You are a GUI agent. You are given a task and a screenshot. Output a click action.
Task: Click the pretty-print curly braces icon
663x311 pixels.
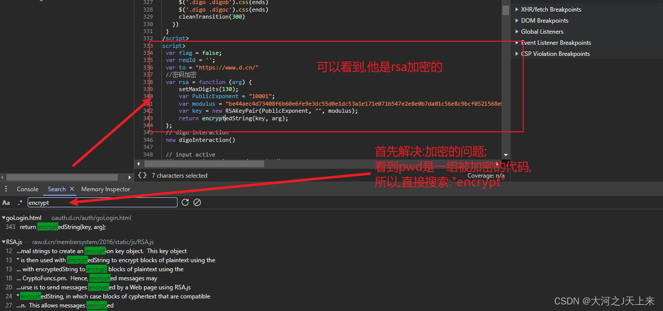click(x=142, y=175)
